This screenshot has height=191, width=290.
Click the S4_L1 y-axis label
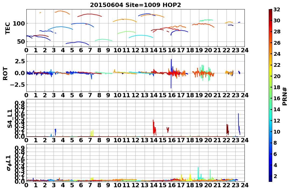point(10,119)
